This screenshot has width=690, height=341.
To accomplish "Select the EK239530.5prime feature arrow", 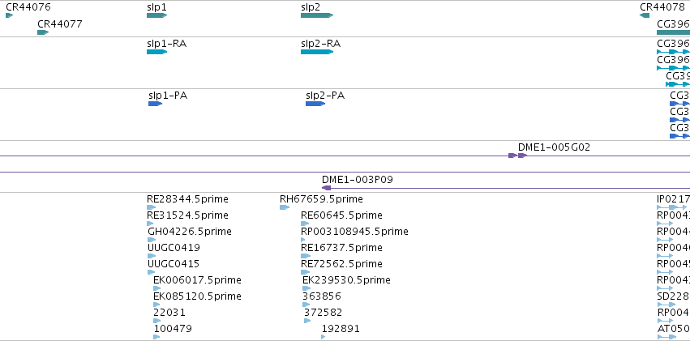I will point(306,288).
